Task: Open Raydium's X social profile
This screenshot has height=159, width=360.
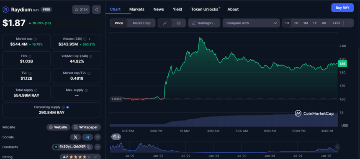Action: coord(75,137)
